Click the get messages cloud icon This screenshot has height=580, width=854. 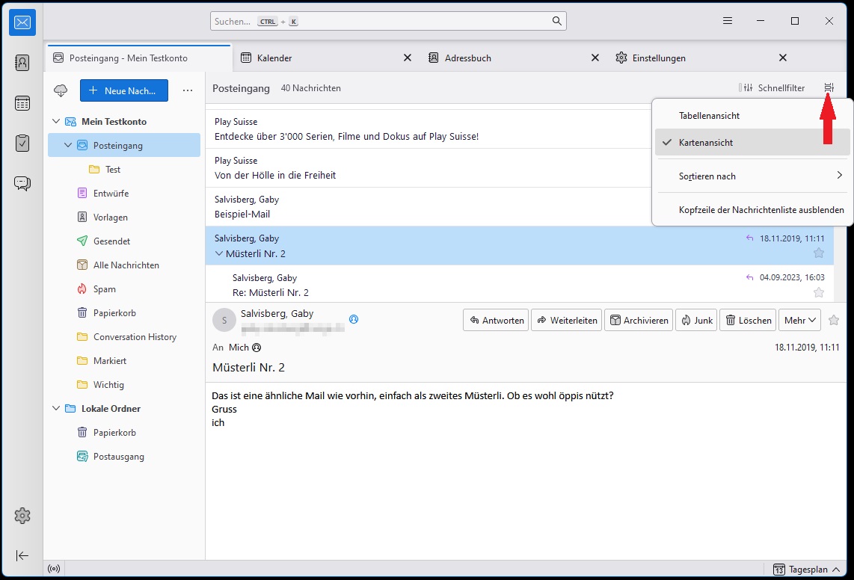pyautogui.click(x=61, y=90)
